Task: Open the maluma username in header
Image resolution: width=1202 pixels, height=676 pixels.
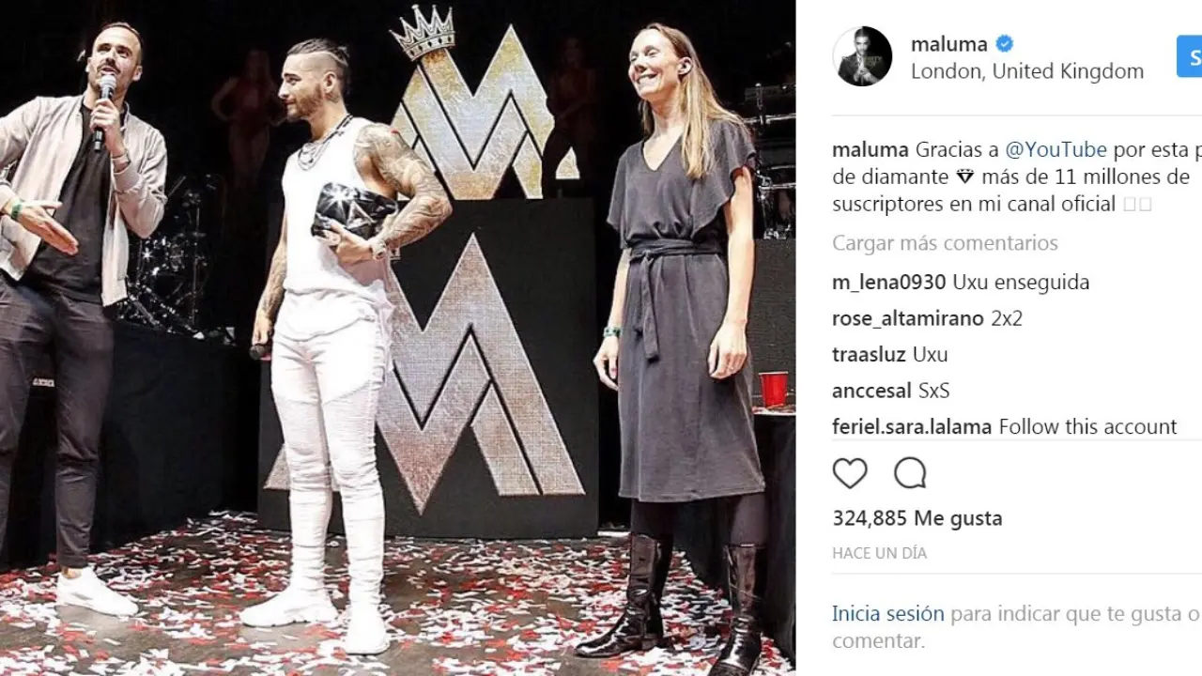Action: click(x=949, y=43)
